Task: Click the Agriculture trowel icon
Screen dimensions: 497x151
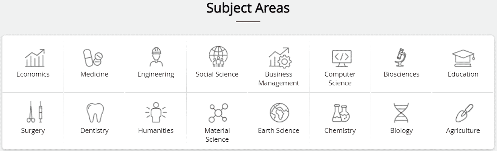Action: (x=464, y=113)
